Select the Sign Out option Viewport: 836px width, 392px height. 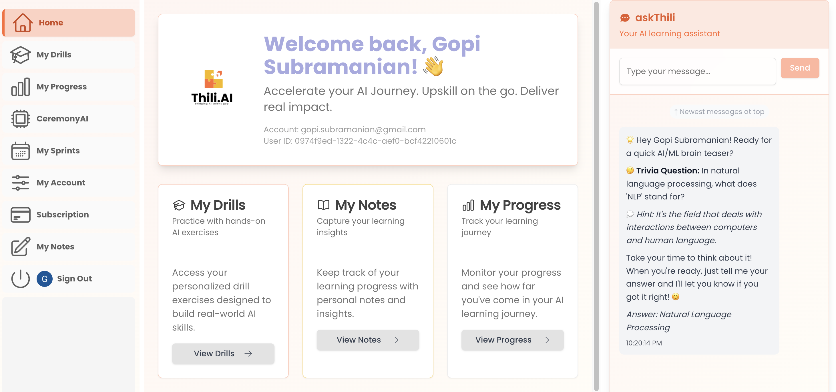tap(74, 278)
